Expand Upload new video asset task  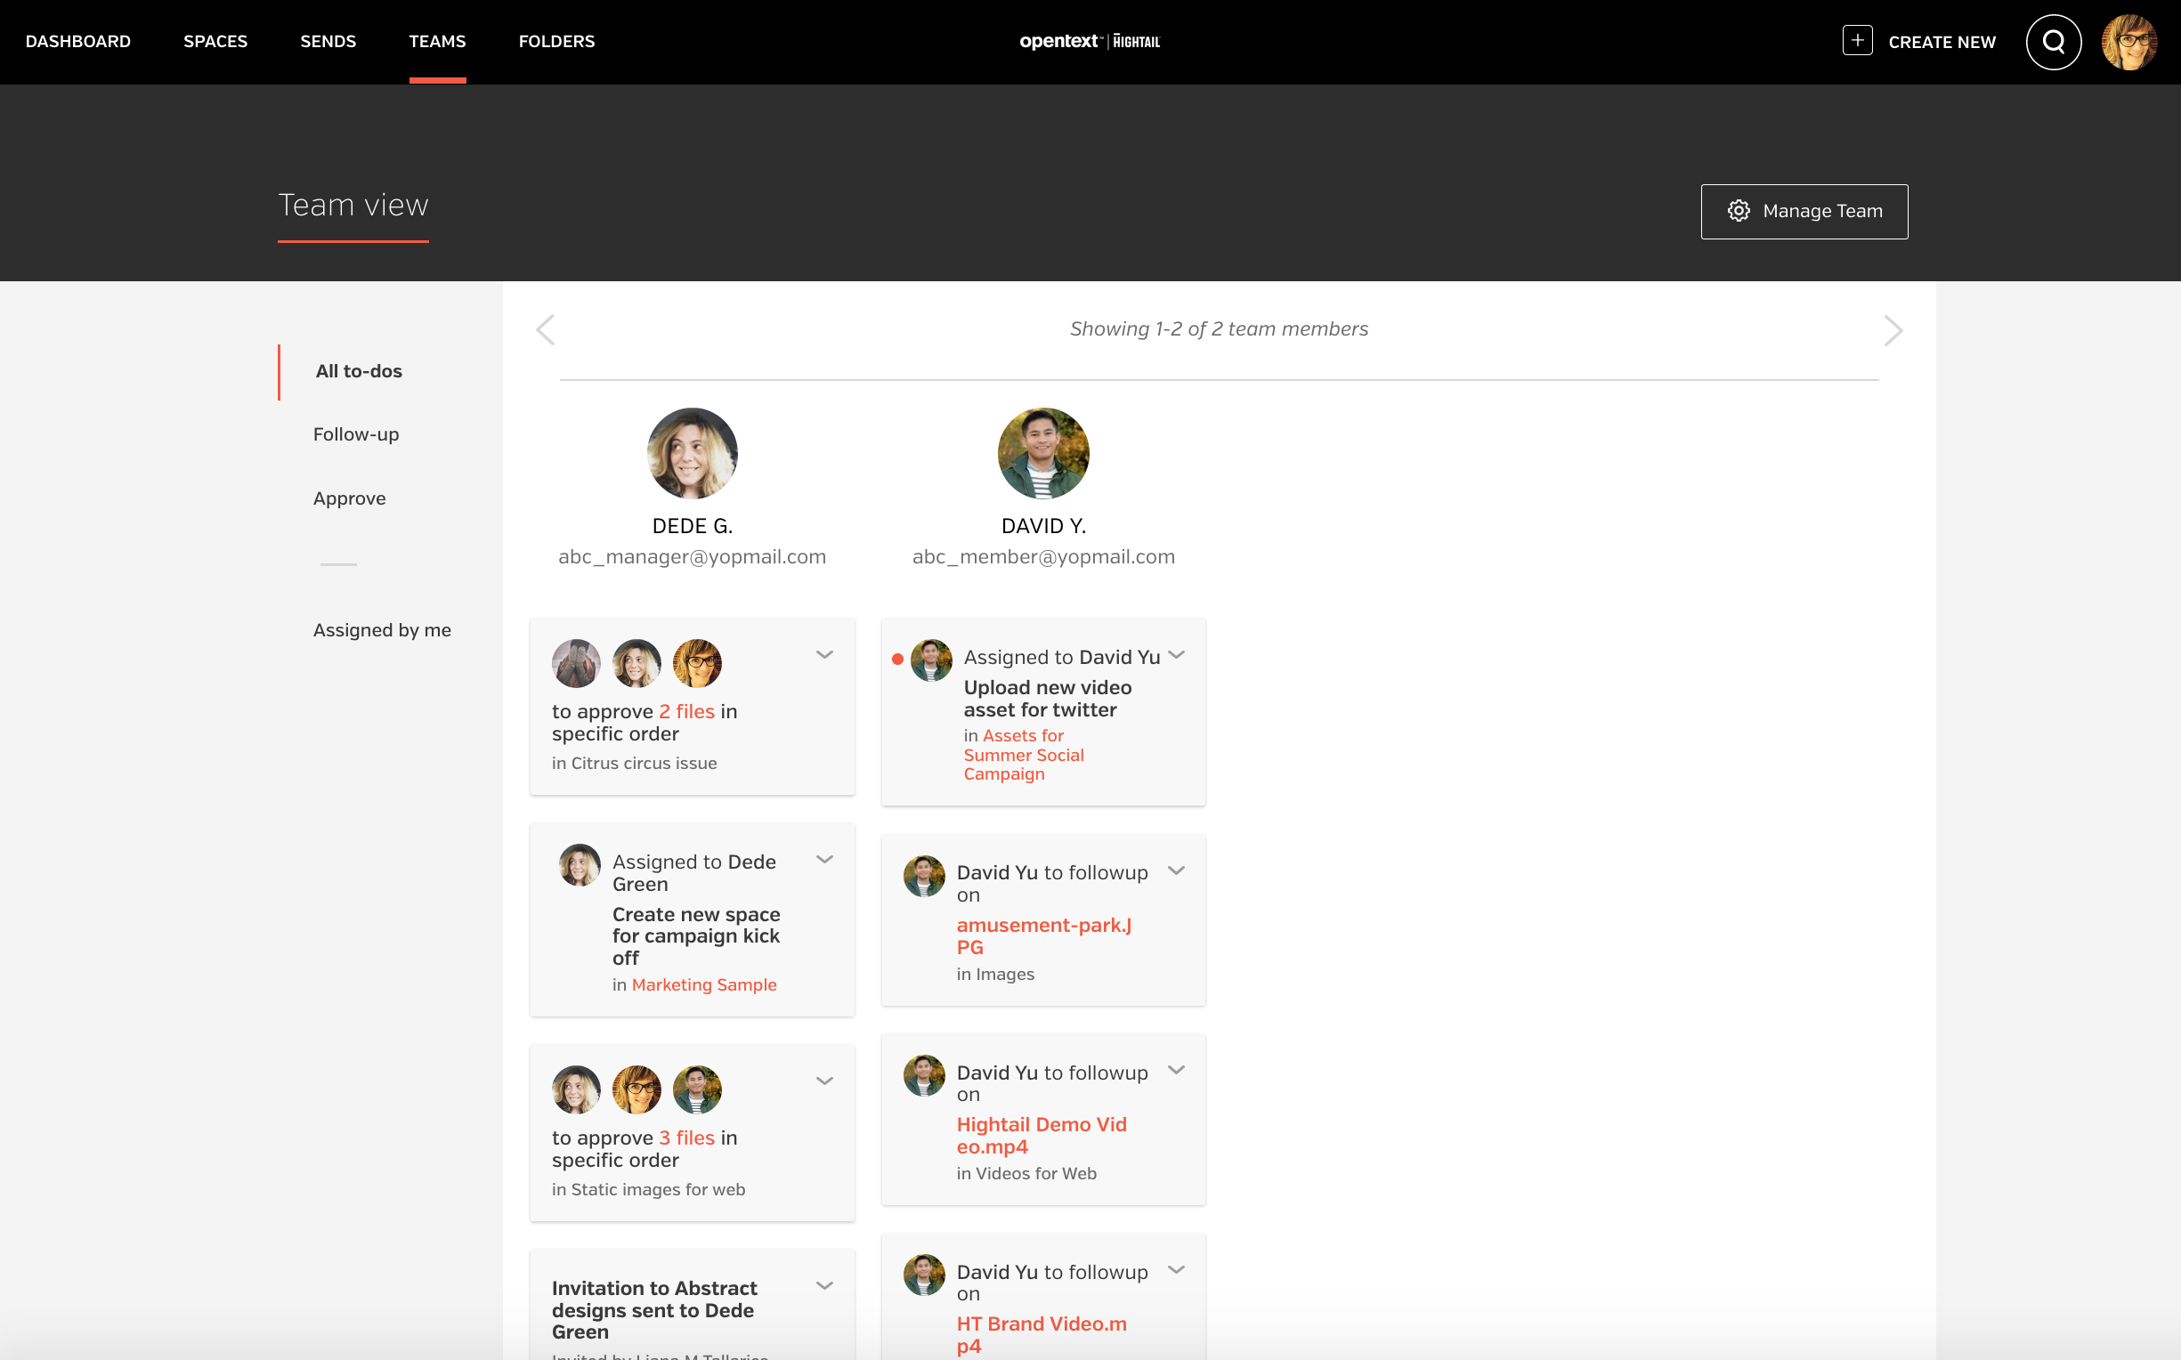pyautogui.click(x=1177, y=655)
